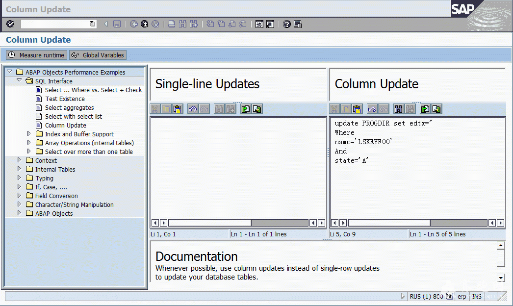513x306 pixels.
Task: Click the green Enter checkmark icon
Action: pyautogui.click(x=10, y=24)
